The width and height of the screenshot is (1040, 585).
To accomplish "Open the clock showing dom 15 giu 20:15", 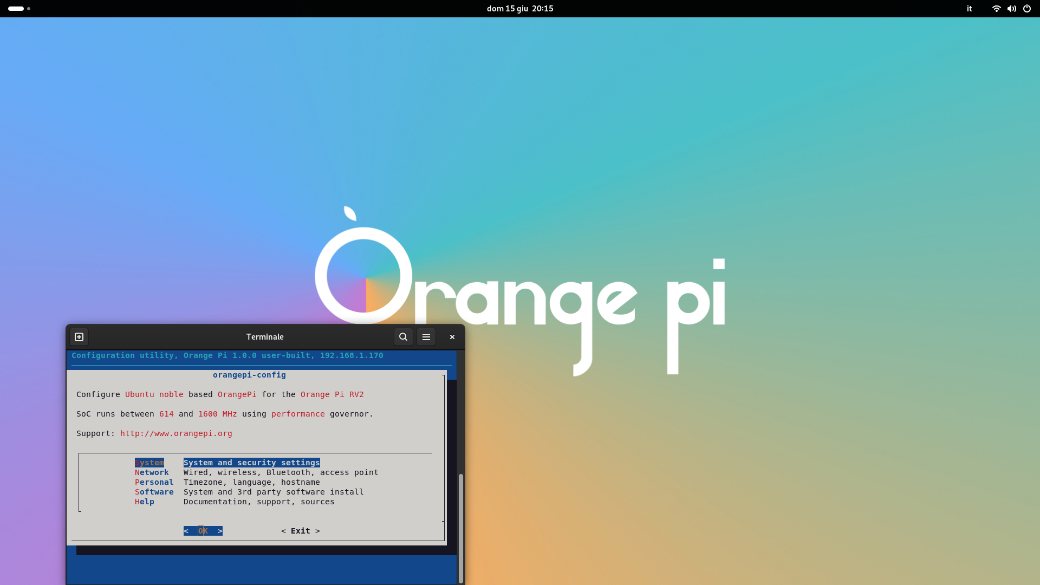I will click(520, 9).
